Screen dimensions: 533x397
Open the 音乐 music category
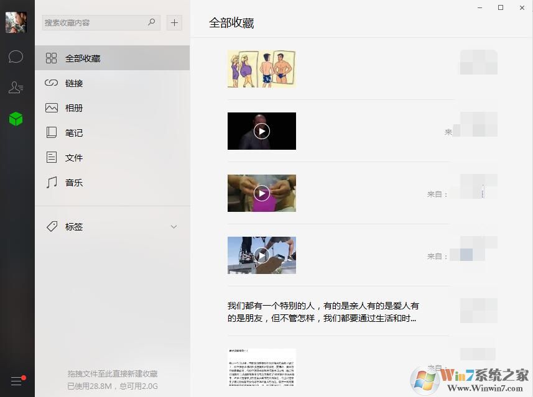(x=73, y=183)
